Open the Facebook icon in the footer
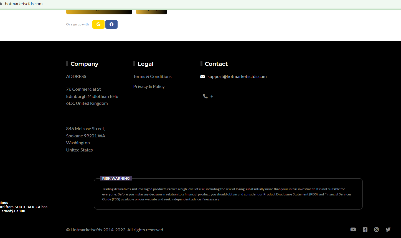The image size is (401, 238). pyautogui.click(x=365, y=229)
